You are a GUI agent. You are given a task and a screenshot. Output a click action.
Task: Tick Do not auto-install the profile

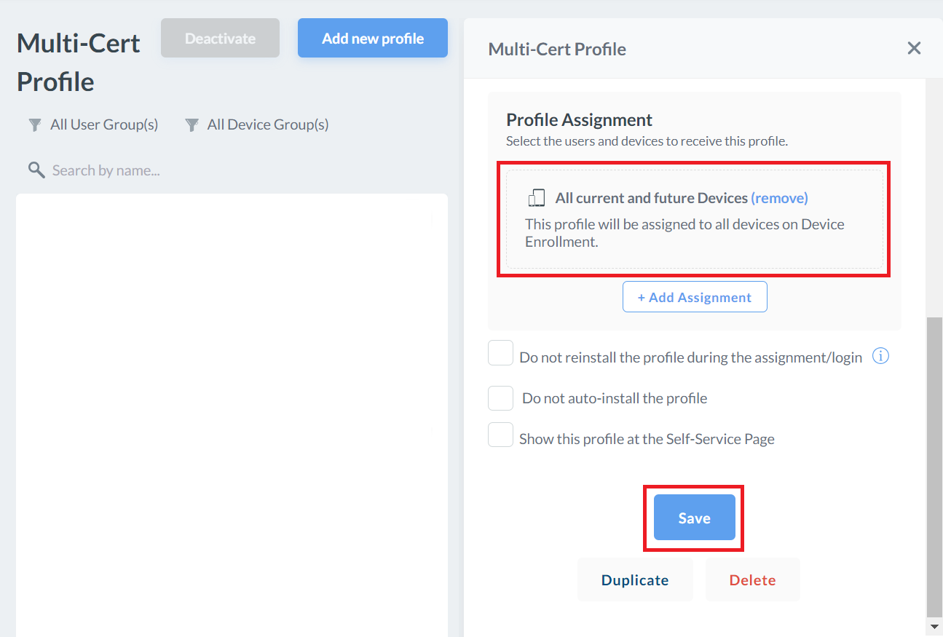click(500, 398)
